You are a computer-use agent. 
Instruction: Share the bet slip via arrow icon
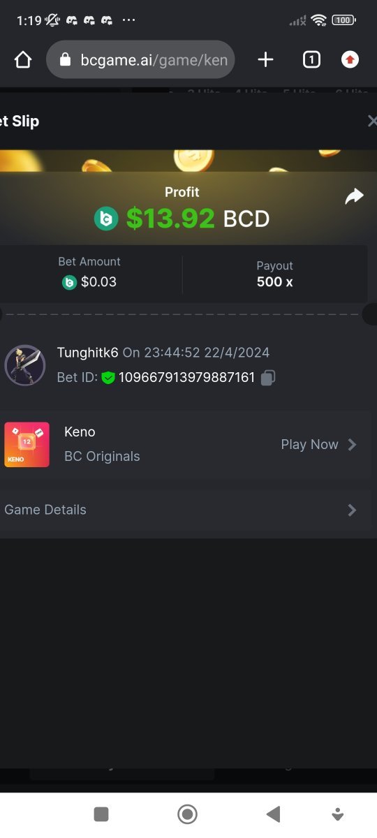(355, 196)
